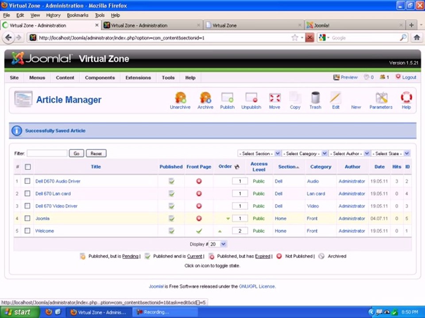Open the Select Author dropdown
Viewport: 425px width, 318px height.
349,153
